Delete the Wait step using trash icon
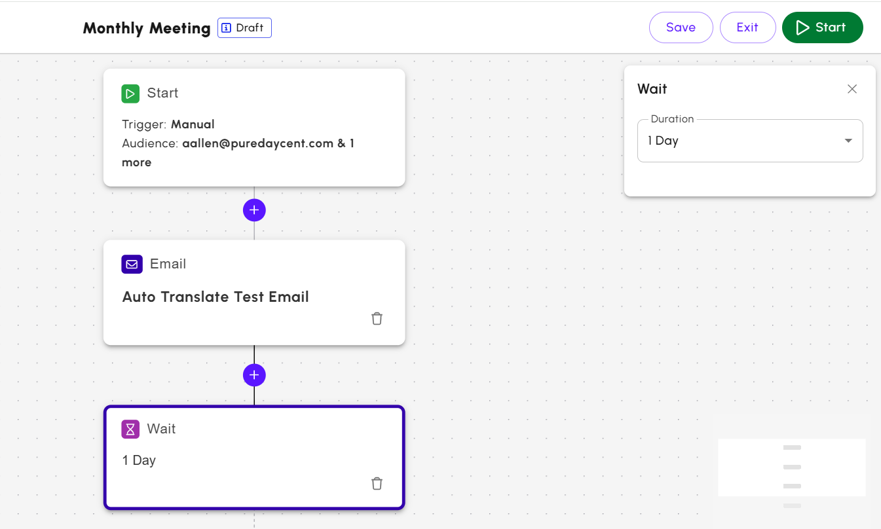 (377, 484)
